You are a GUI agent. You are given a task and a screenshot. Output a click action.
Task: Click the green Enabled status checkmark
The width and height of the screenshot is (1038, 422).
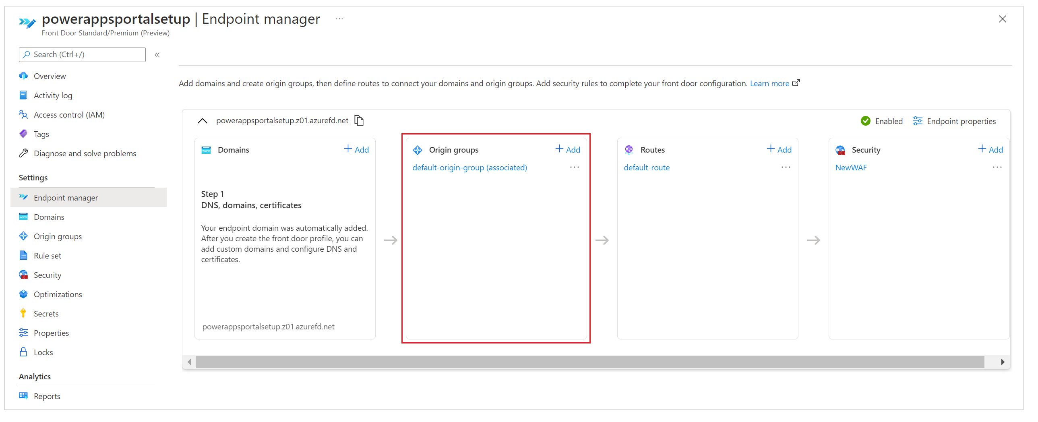point(865,121)
